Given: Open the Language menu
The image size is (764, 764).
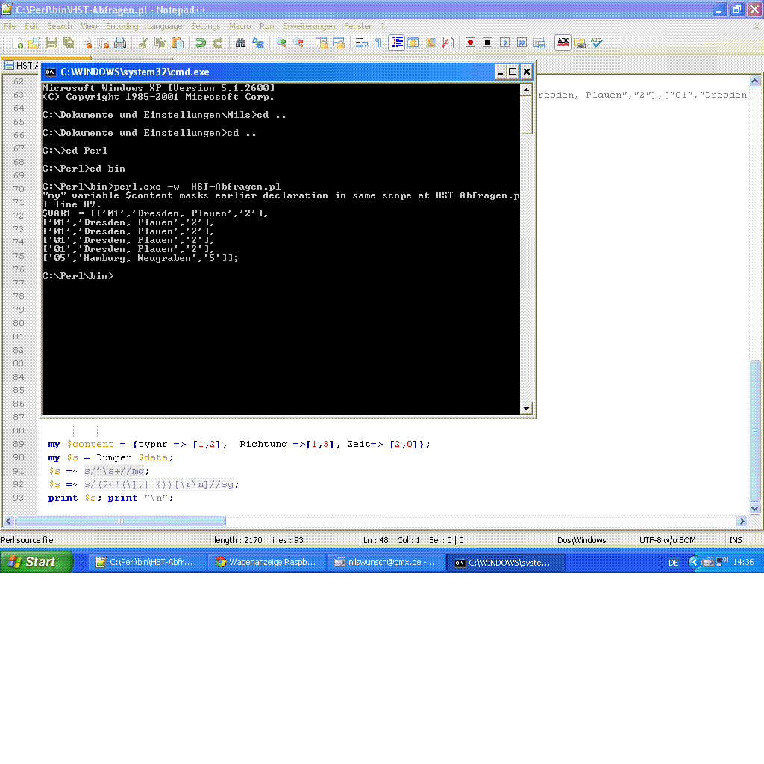Looking at the screenshot, I should (164, 26).
